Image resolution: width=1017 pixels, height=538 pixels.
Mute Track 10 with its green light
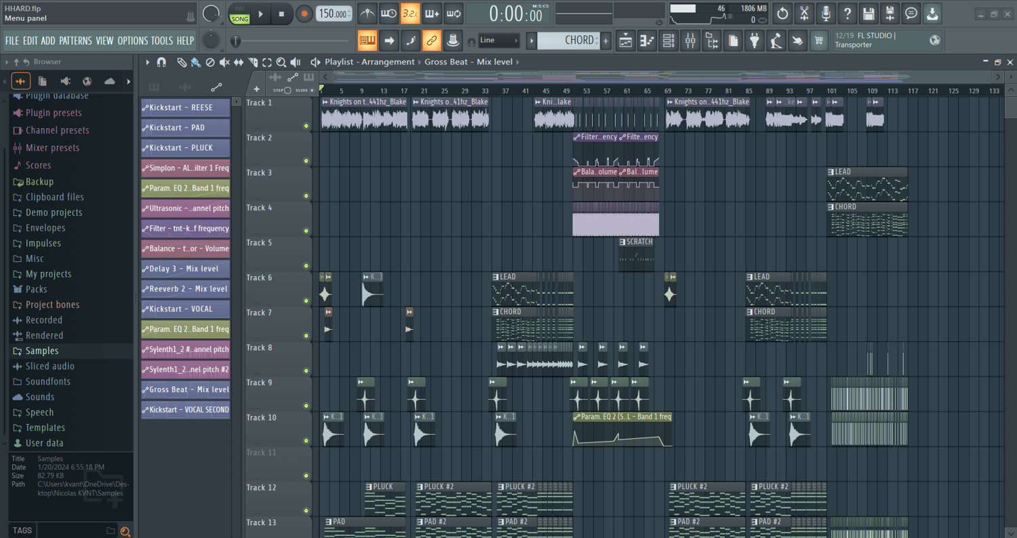(306, 441)
